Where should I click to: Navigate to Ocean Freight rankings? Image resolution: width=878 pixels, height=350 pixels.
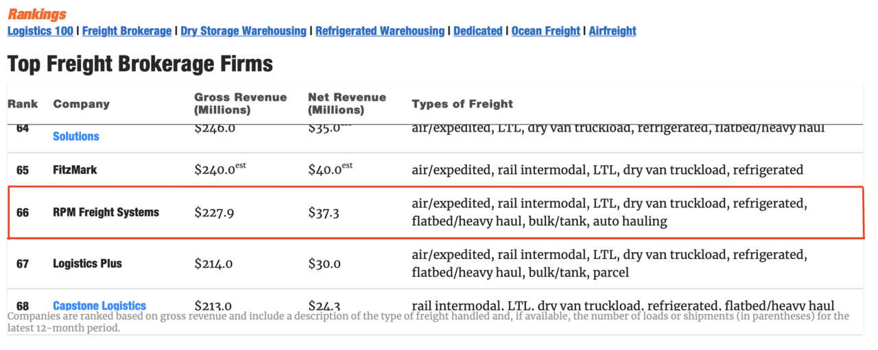[546, 31]
